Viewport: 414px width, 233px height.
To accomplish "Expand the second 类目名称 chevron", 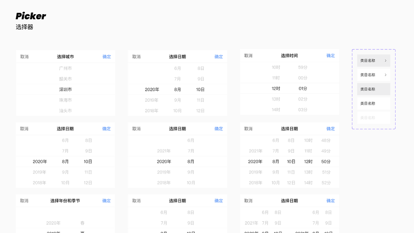I will [386, 75].
